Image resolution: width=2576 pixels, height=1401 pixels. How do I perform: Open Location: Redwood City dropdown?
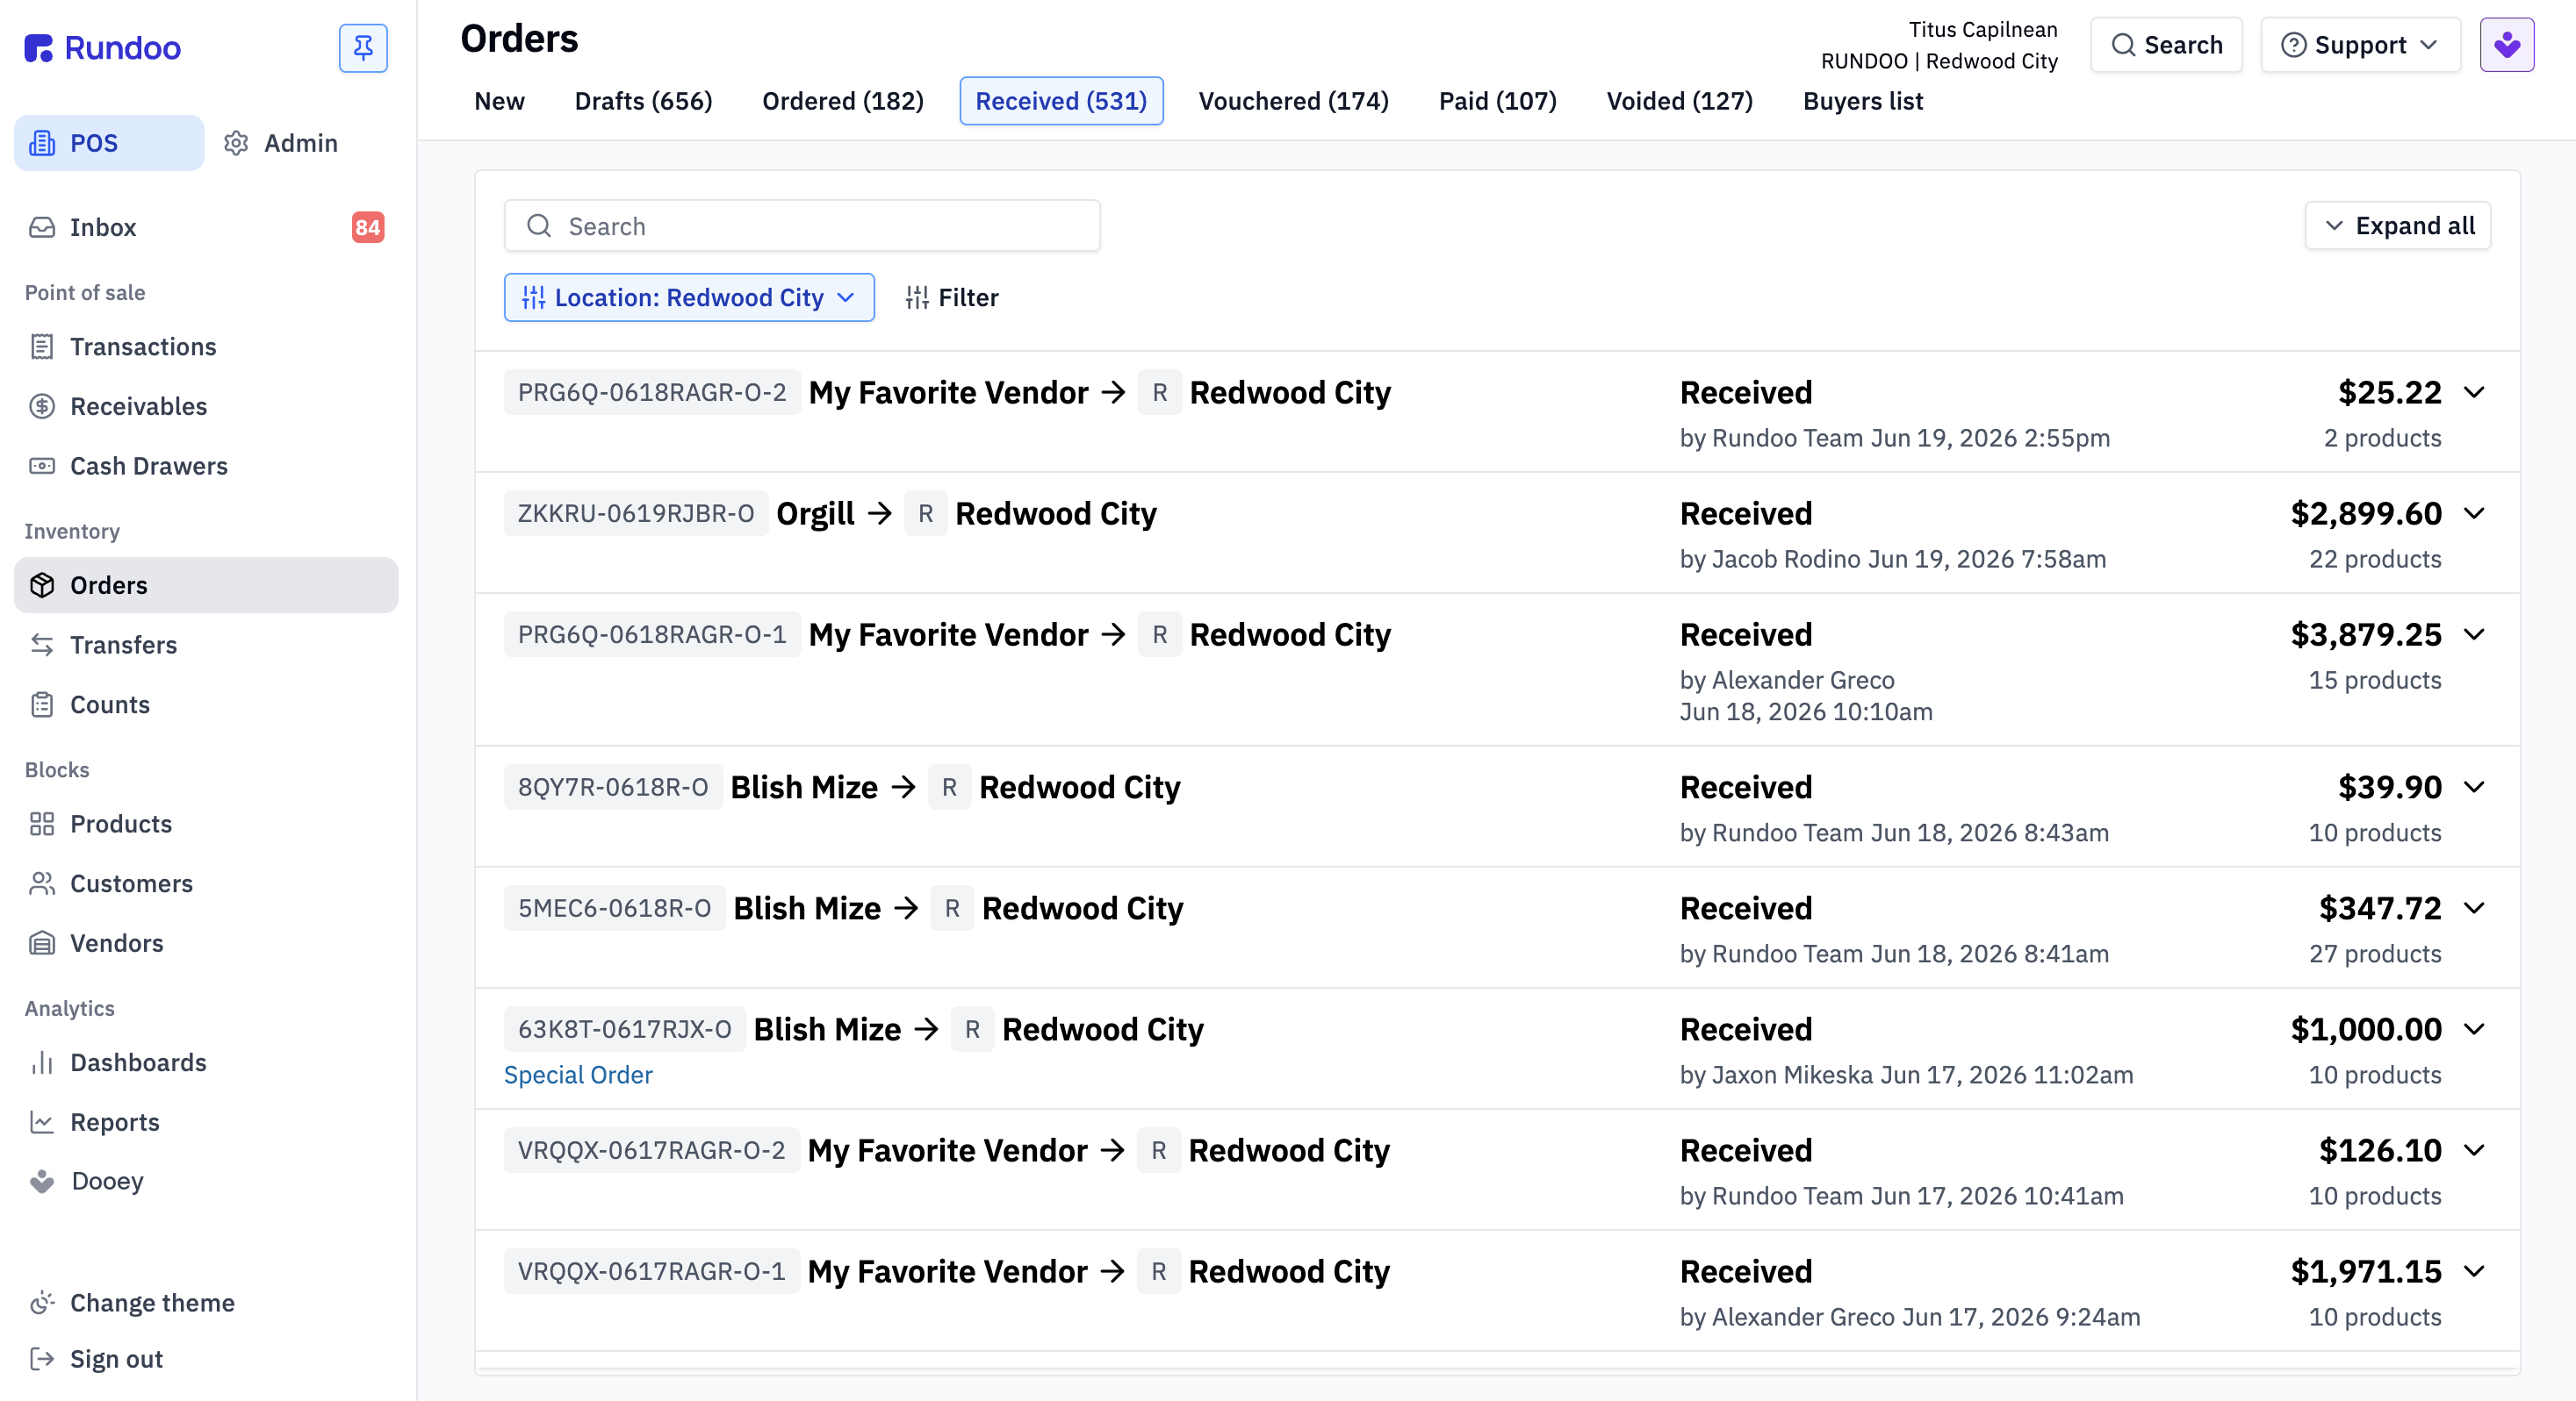point(689,297)
